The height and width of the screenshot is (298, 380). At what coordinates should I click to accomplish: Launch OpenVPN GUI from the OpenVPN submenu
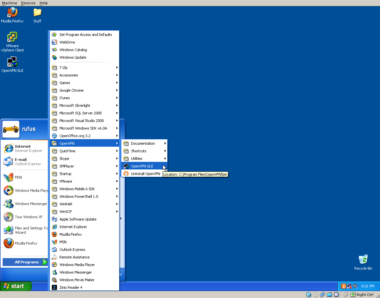point(144,166)
